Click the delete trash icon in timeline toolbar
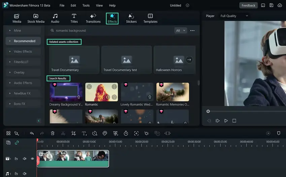Screen dimensions: 286x177 [x=52, y=133]
